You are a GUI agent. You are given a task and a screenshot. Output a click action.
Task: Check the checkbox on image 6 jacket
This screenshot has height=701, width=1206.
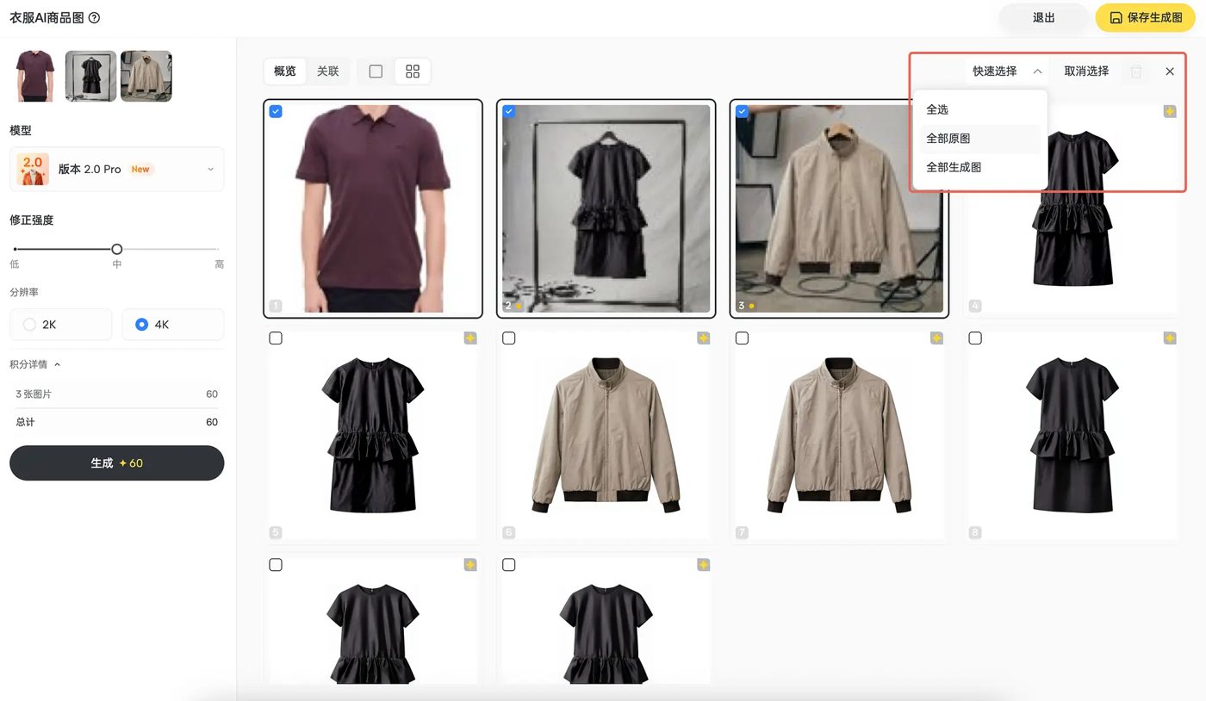pyautogui.click(x=509, y=338)
